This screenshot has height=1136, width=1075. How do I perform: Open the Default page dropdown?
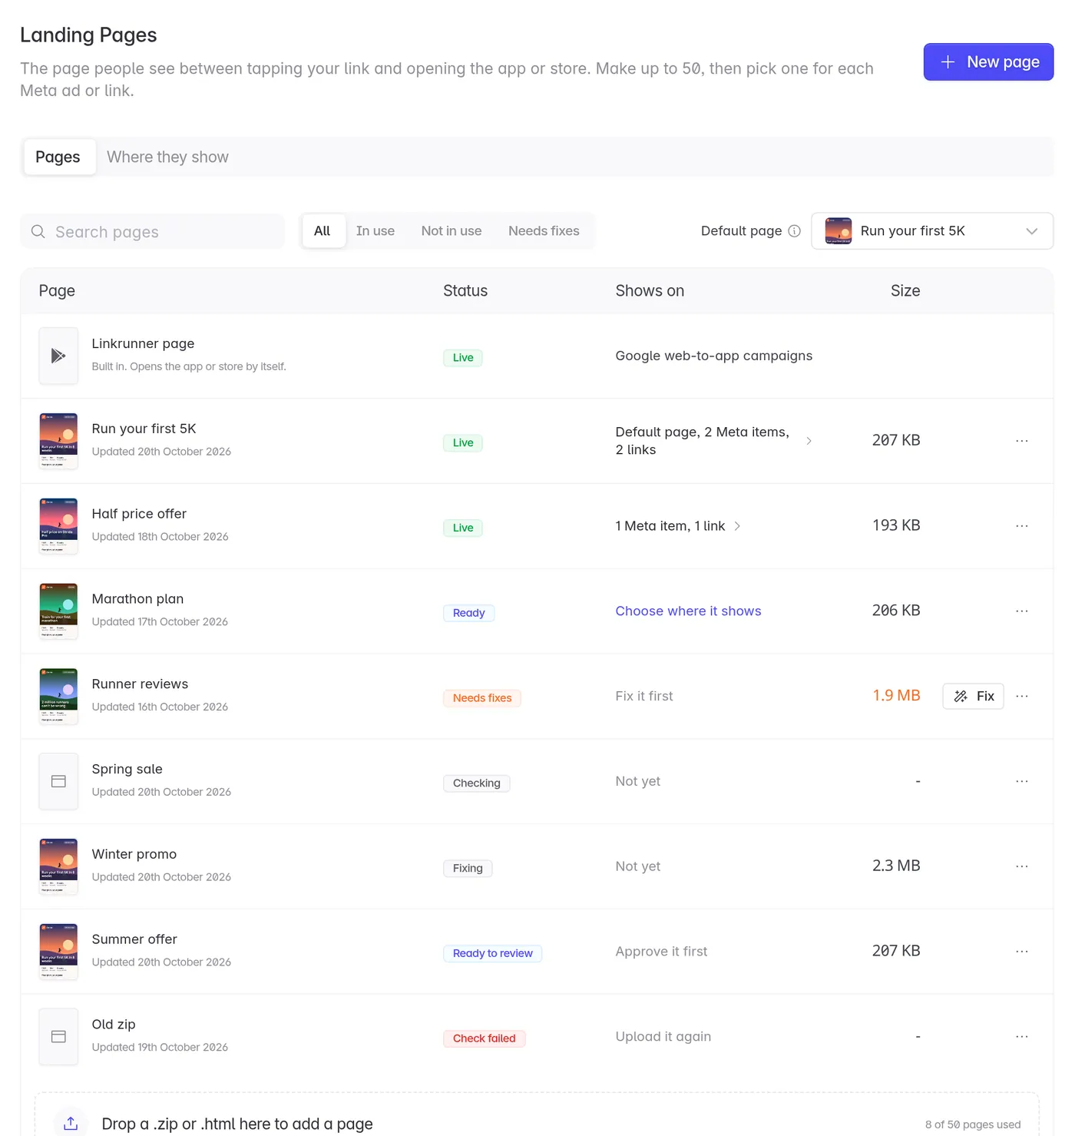pos(932,231)
